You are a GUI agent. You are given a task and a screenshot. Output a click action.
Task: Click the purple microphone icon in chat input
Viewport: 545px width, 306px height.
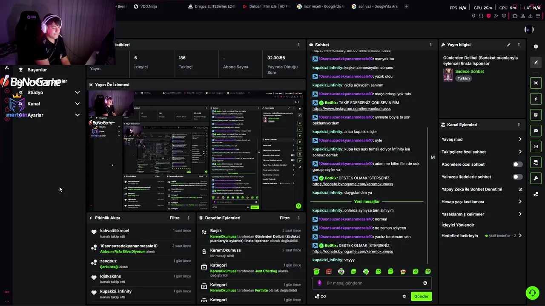[x=320, y=283]
